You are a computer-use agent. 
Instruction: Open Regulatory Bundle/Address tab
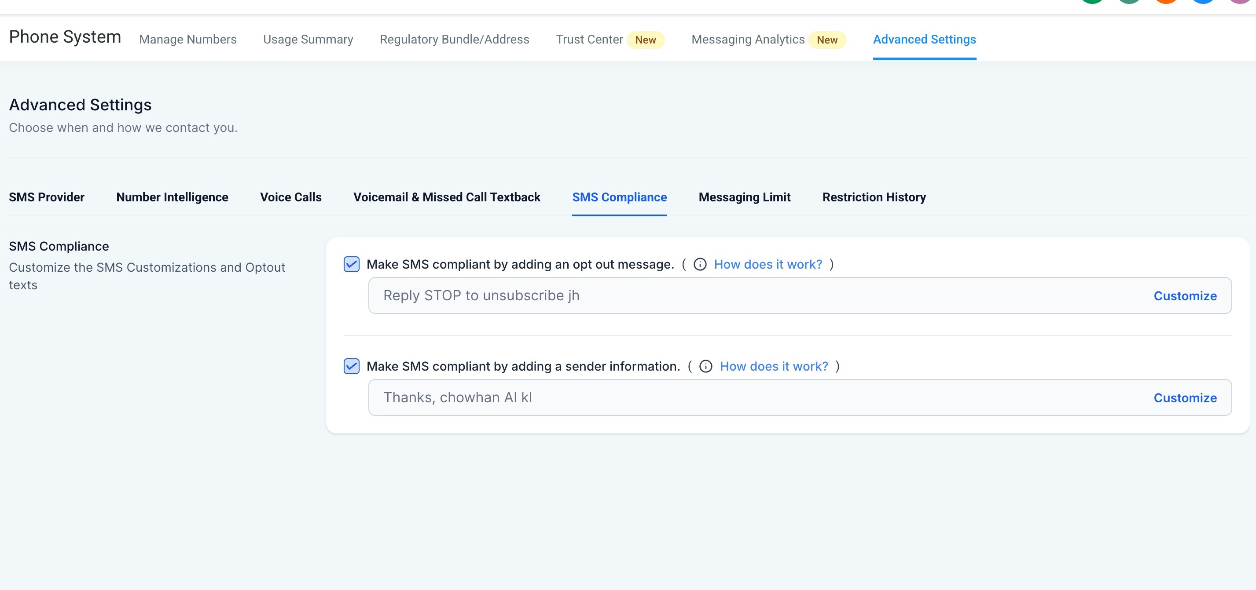point(454,40)
